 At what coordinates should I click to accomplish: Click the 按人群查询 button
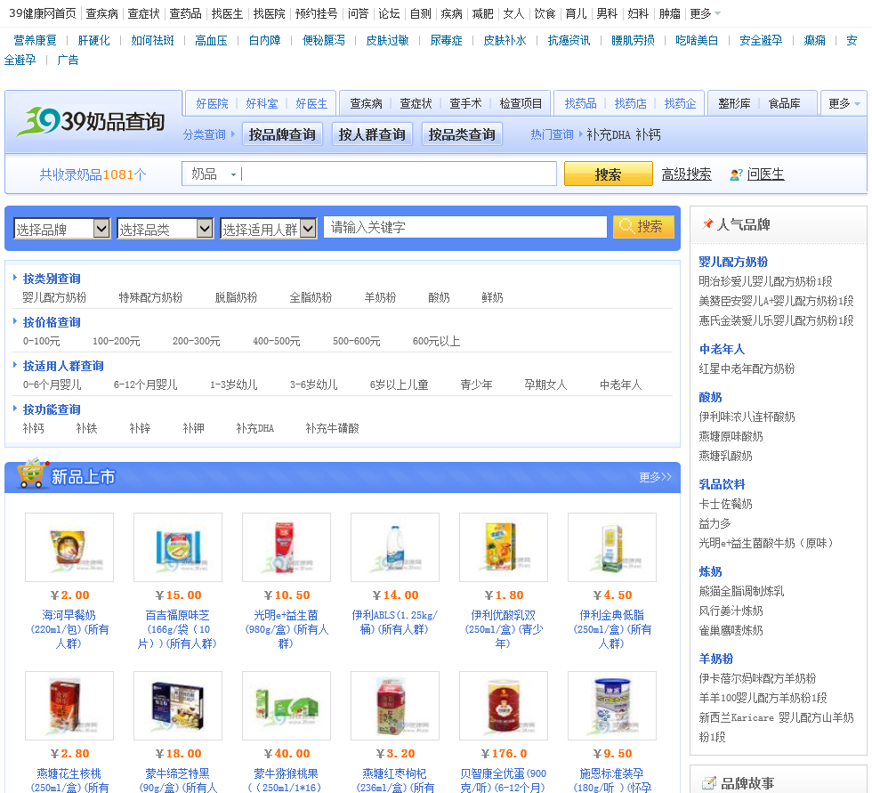tap(372, 134)
